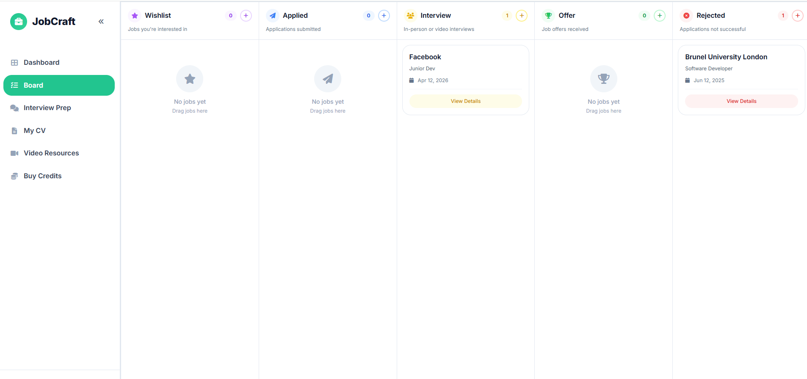Select the Facebook job card title
This screenshot has height=379, width=807.
click(425, 57)
